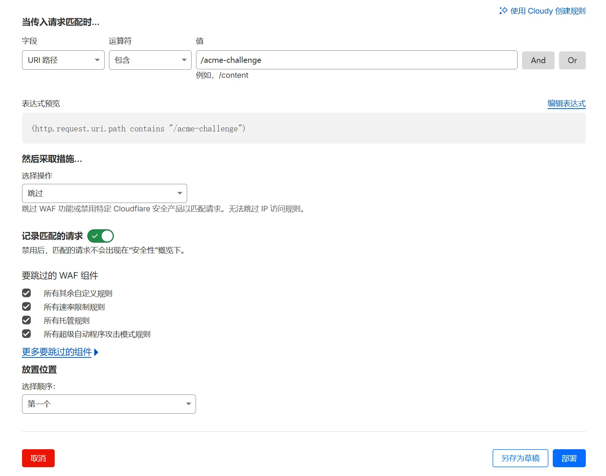606x476 pixels.
Task: Open the URI 路径 field dropdown
Action: click(63, 60)
